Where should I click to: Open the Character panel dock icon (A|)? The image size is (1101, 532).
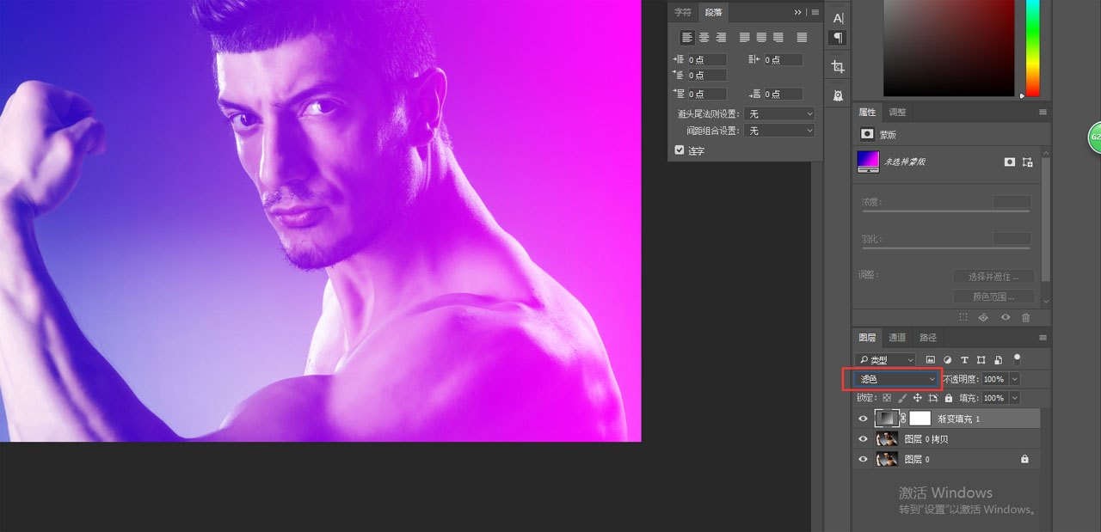point(838,18)
